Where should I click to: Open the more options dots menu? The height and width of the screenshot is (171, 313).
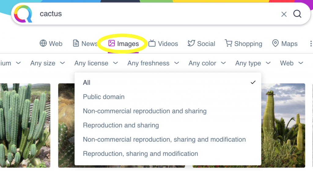pyautogui.click(x=311, y=44)
